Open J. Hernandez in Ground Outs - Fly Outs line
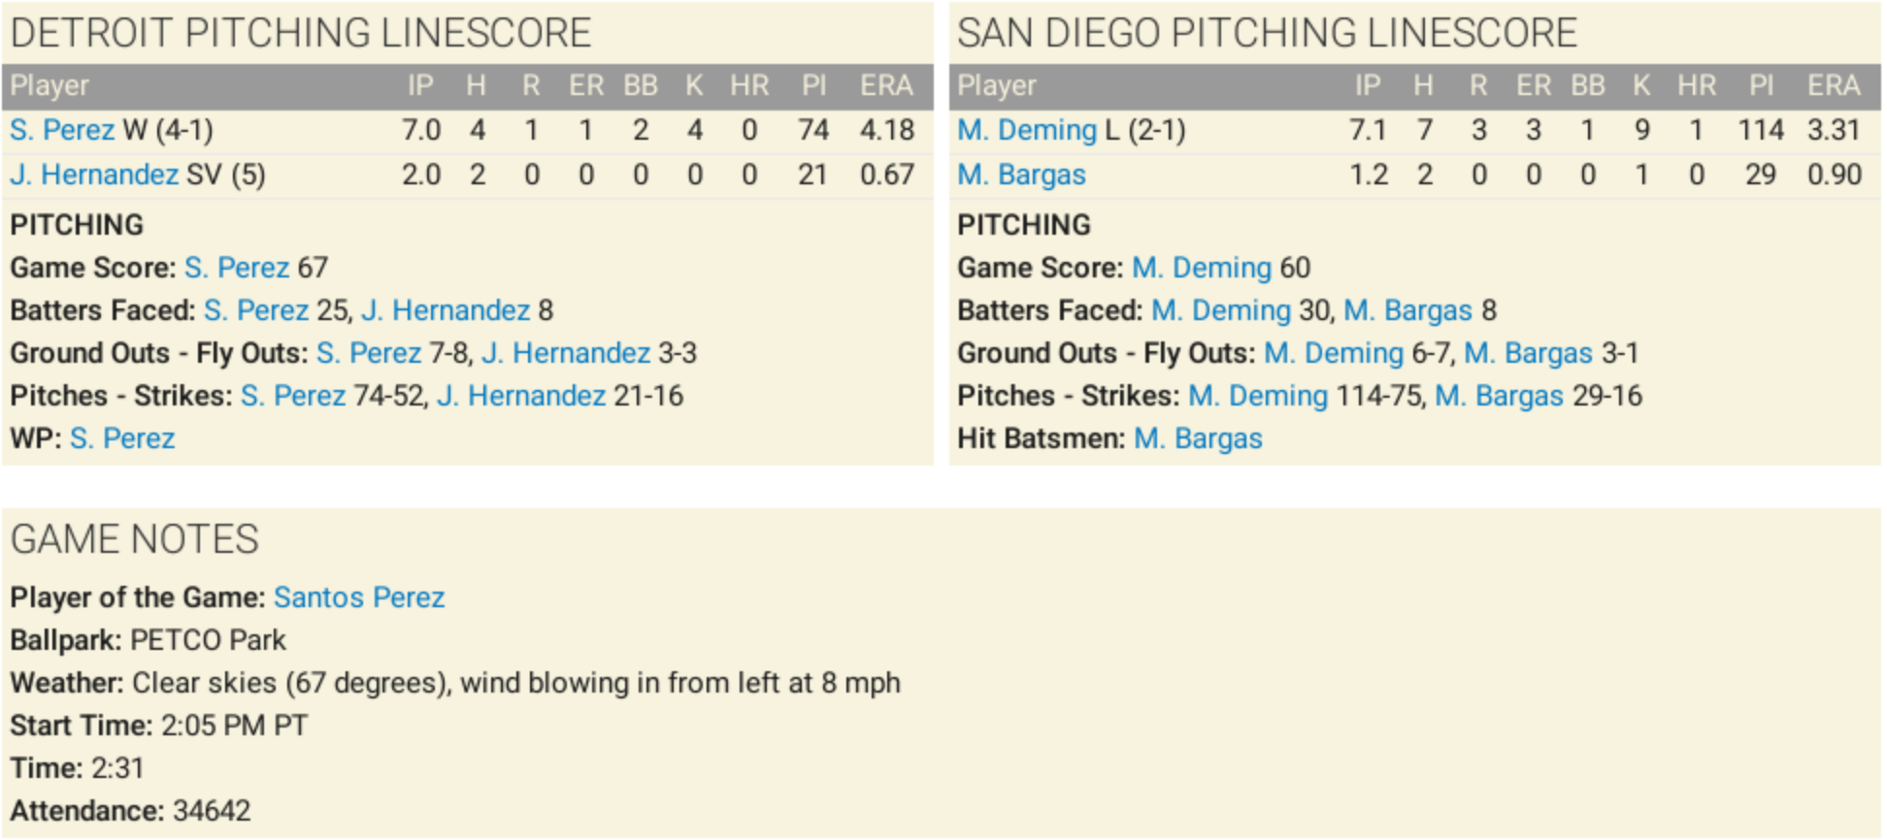The image size is (1887, 840). coord(566,353)
